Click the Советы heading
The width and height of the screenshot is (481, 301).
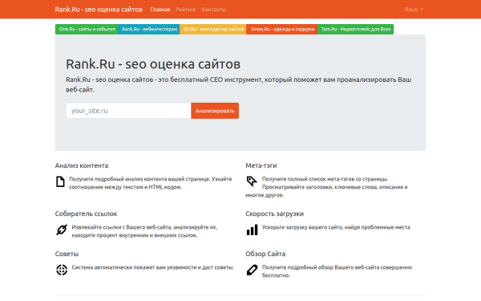(x=67, y=254)
